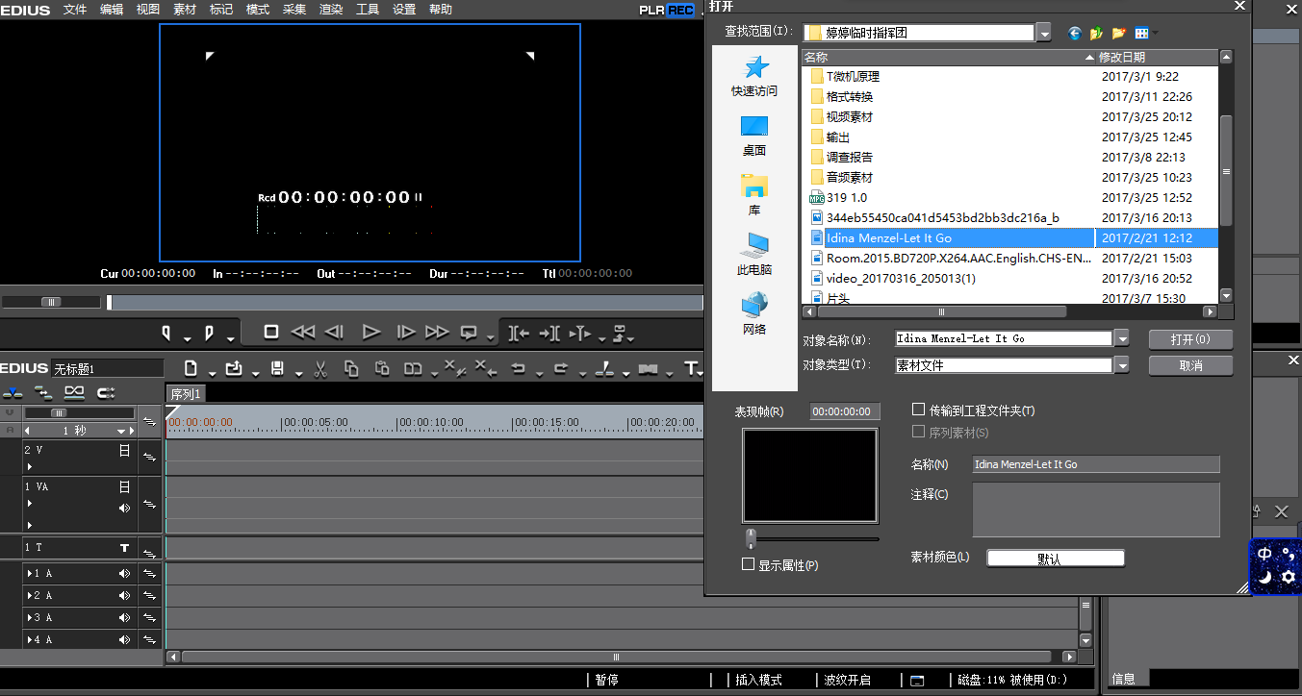The width and height of the screenshot is (1302, 696).
Task: Open 快速访问 in dialog sidebar
Action: (x=754, y=76)
